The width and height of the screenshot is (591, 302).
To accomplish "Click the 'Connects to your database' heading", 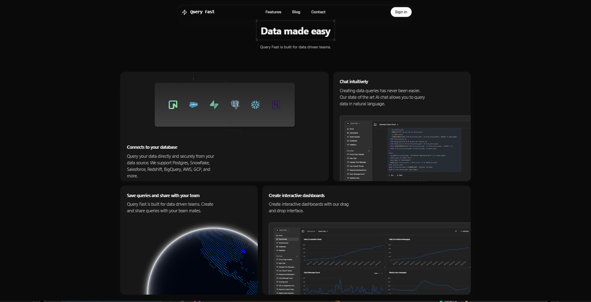I will click(152, 147).
